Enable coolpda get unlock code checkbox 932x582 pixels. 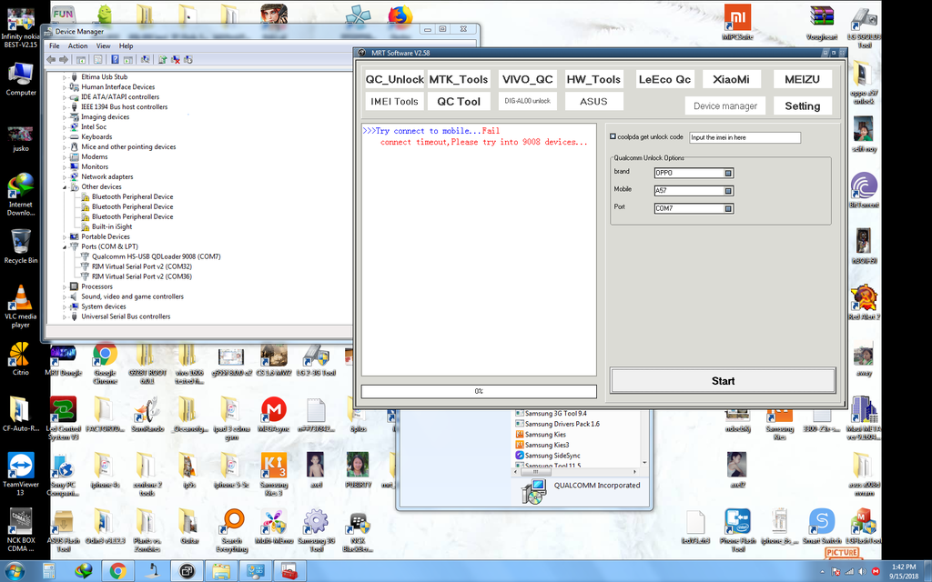(613, 136)
